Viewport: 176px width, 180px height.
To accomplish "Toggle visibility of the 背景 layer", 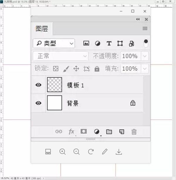I will click(x=38, y=103).
